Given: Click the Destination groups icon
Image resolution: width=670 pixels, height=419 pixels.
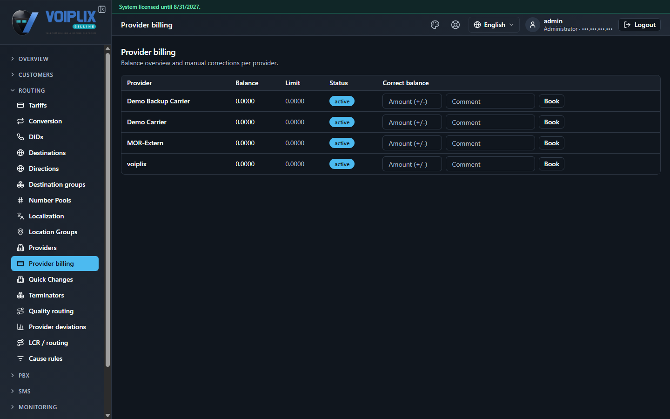Looking at the screenshot, I should [x=20, y=184].
